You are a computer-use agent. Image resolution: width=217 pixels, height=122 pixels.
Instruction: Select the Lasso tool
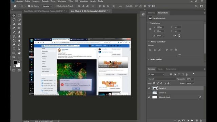pyautogui.click(x=14, y=20)
